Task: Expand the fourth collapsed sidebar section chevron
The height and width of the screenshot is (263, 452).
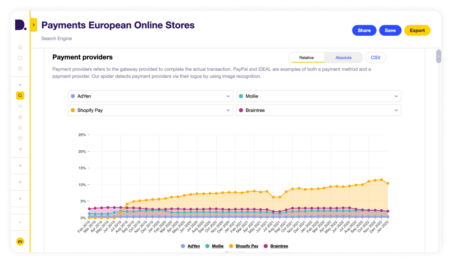Action: click(20, 222)
